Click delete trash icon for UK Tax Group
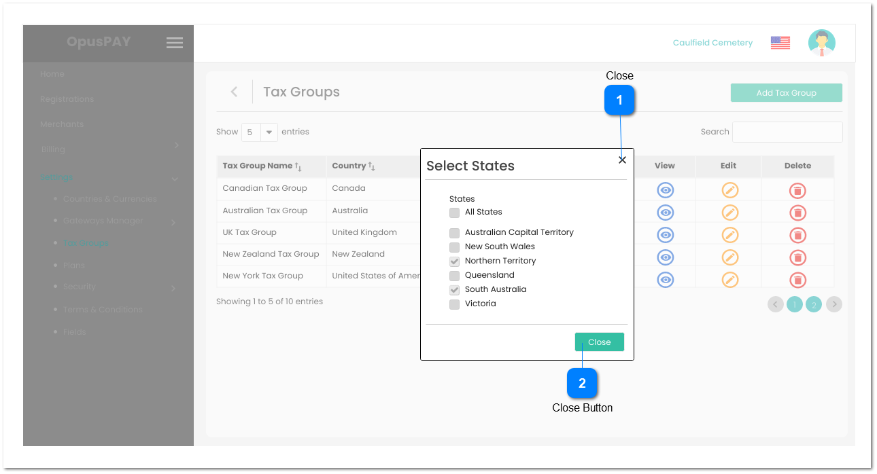The image size is (877, 474). click(x=797, y=235)
